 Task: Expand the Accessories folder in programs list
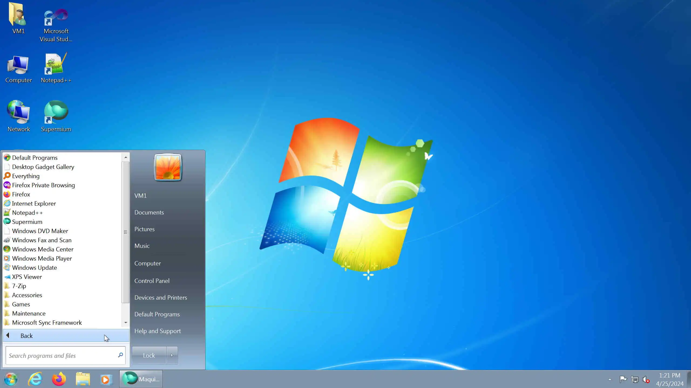[27, 295]
